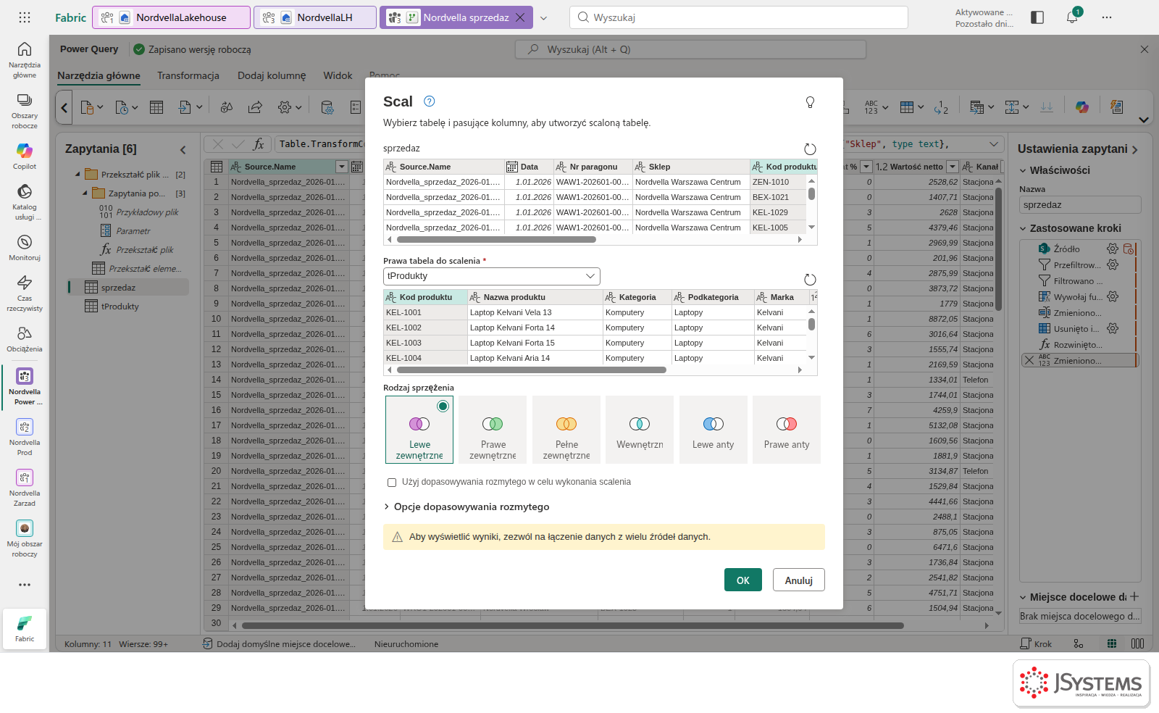
Task: Collapse the Właściwości section
Action: tap(1023, 170)
